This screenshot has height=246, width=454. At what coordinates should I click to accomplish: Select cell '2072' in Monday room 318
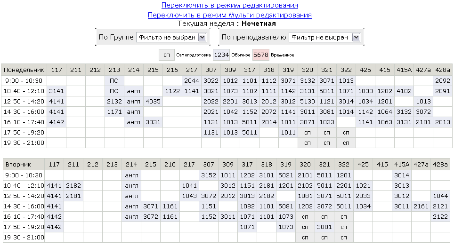[269, 112]
